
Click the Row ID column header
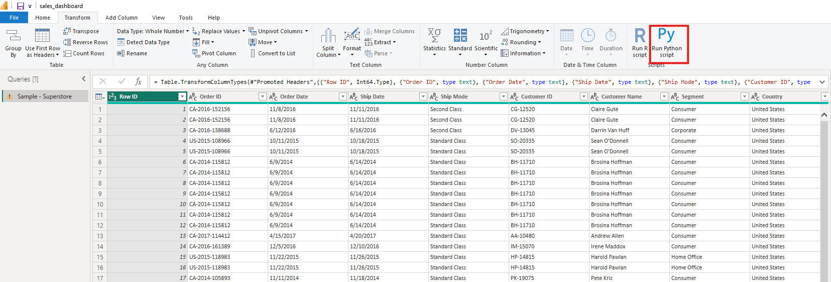(x=147, y=97)
